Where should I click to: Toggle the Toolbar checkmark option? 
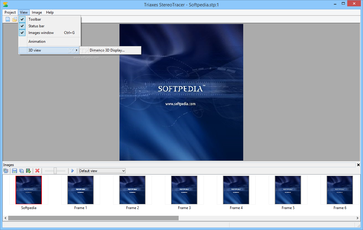49,19
